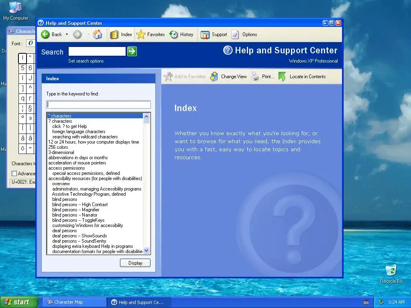Open the Set search options link
The width and height of the screenshot is (411, 308).
(x=86, y=61)
